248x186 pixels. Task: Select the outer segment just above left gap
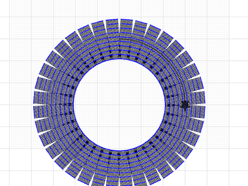(x=40, y=98)
